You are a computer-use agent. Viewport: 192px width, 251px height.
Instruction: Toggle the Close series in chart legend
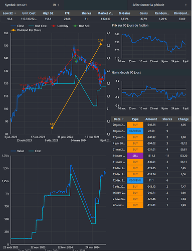[18, 26]
